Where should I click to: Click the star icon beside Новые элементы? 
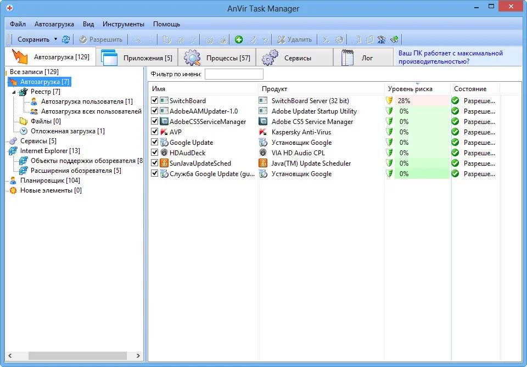[13, 190]
